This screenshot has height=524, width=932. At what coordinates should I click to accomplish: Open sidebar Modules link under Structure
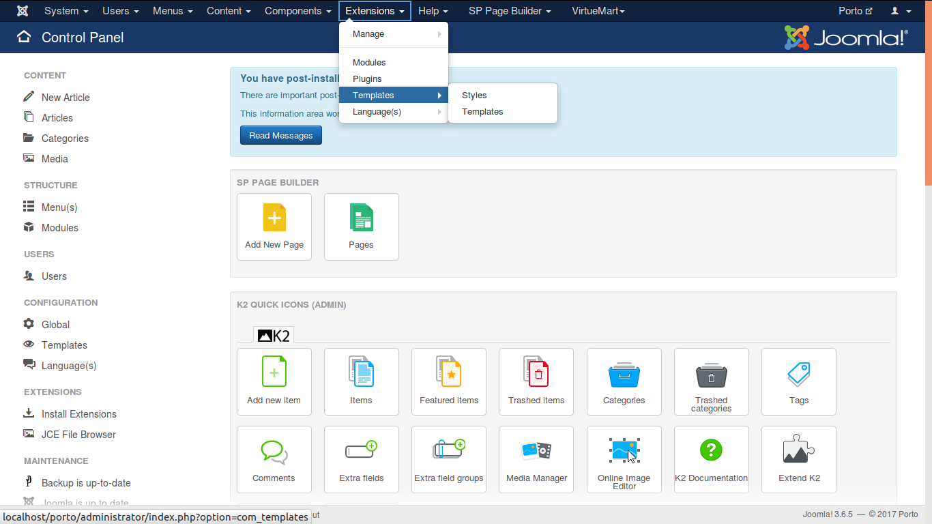60,228
